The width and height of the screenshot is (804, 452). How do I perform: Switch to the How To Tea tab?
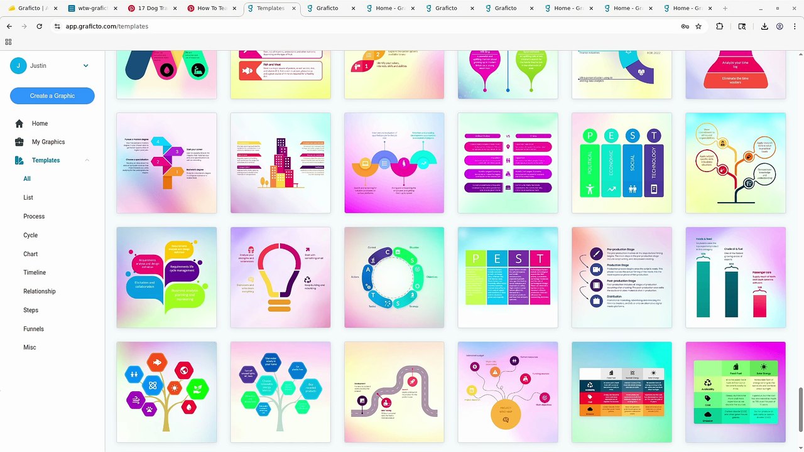point(211,8)
